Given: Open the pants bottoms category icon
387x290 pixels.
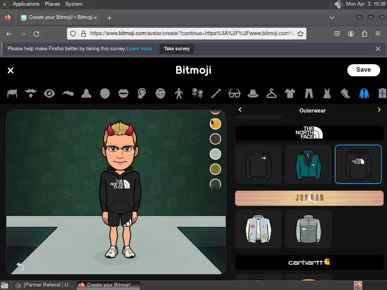Looking at the screenshot, I should (309, 94).
